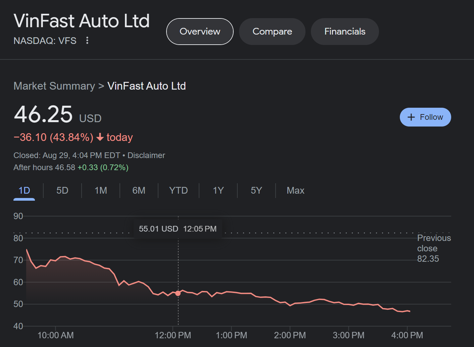
Task: Click the Market Summary breadcrumb link
Action: point(54,86)
